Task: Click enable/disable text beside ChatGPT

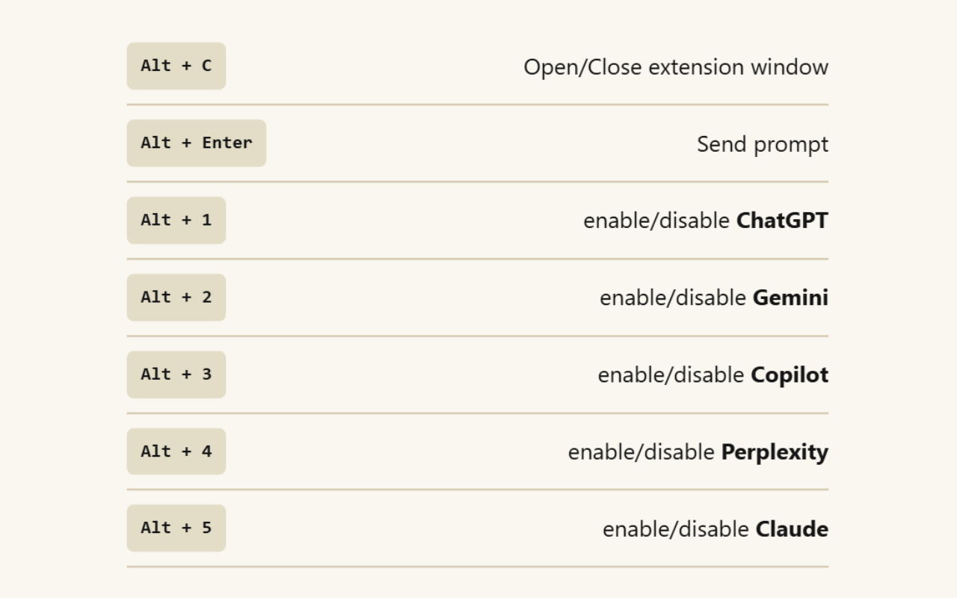Action: point(656,221)
